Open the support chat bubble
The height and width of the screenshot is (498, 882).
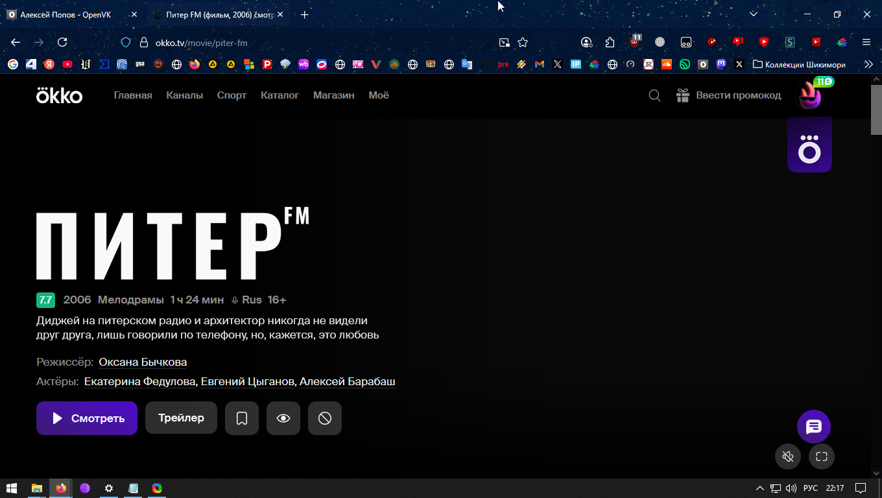click(x=814, y=427)
